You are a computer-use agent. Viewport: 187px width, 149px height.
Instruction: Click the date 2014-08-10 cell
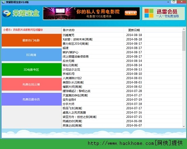tap(134, 74)
